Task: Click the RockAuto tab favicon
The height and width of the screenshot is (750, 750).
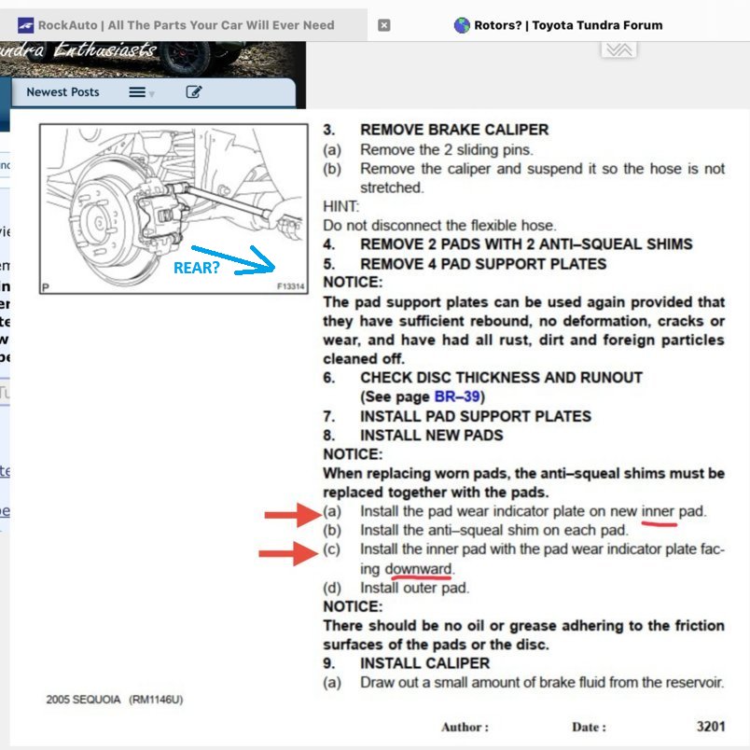Action: pos(25,25)
